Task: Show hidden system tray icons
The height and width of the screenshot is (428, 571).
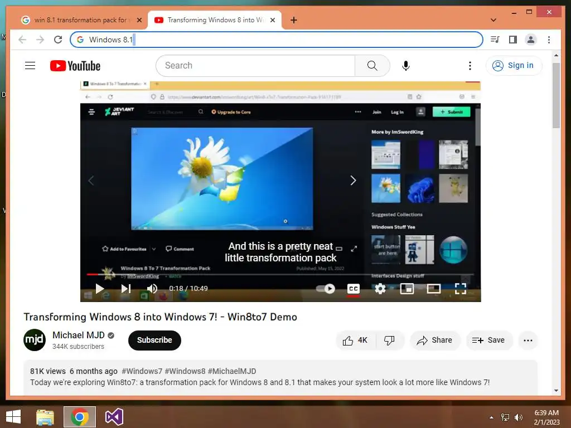Action: tap(492, 417)
